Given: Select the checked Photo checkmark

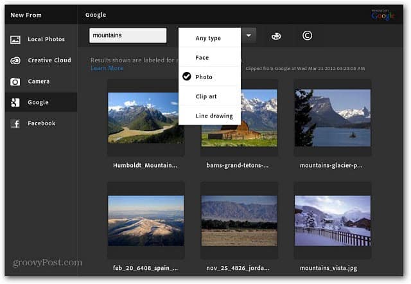Looking at the screenshot, I should point(187,76).
